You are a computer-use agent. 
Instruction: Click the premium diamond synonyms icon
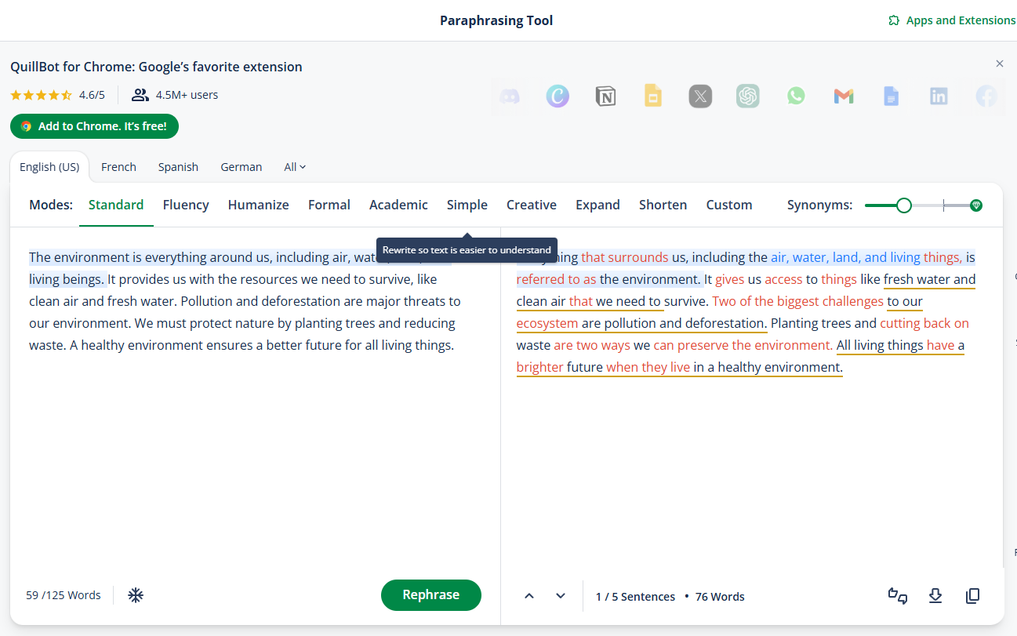coord(976,205)
